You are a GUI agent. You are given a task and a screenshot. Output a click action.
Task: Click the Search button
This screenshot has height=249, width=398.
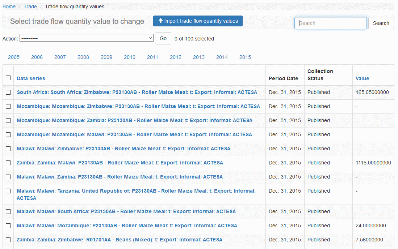pos(381,23)
